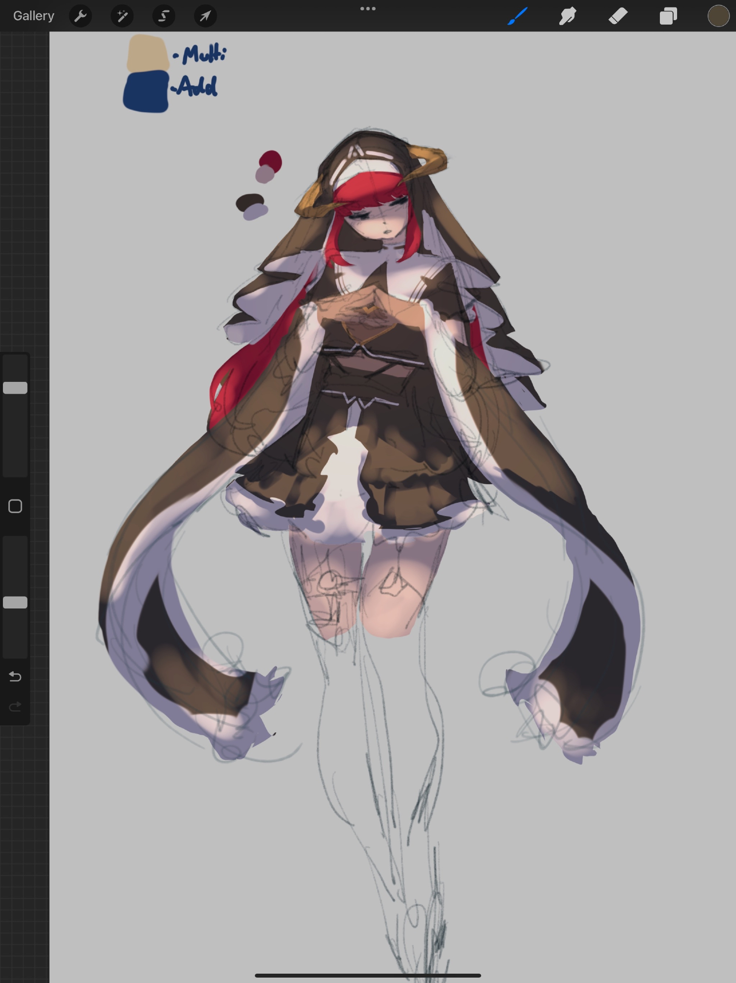736x983 pixels.
Task: Tap the dark blue Add swatch on canvas
Action: [x=146, y=92]
